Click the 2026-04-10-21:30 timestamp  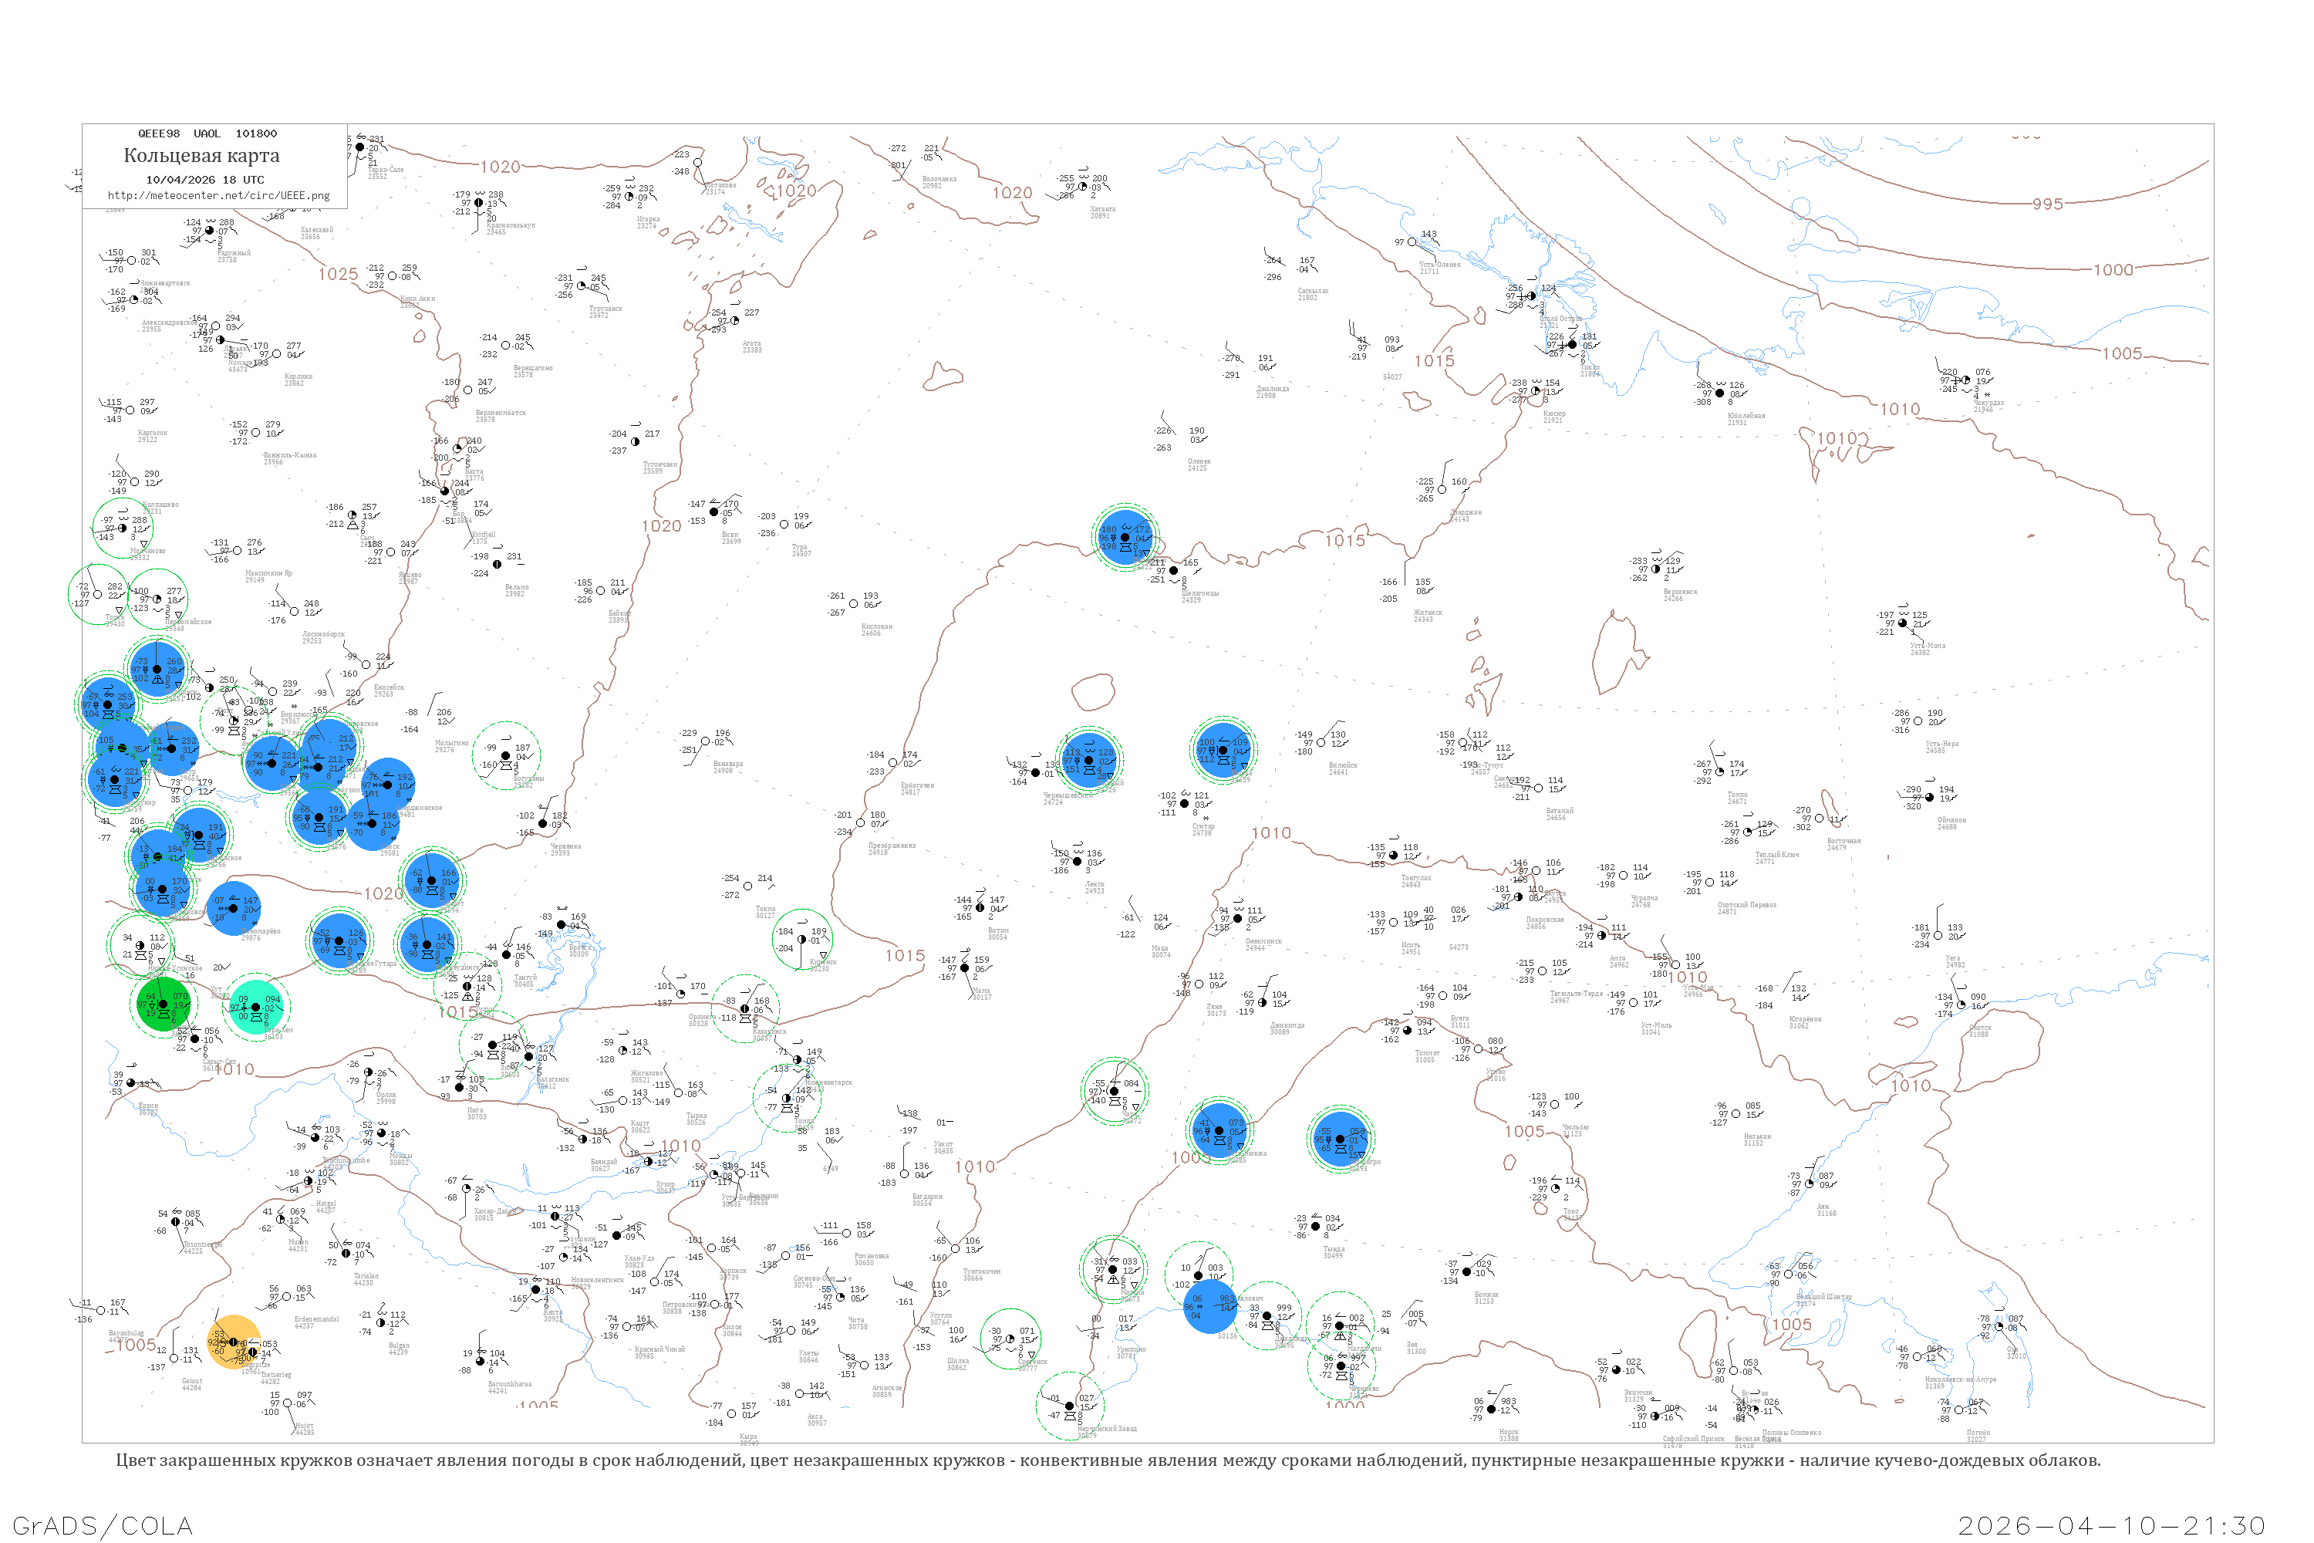pyautogui.click(x=2111, y=1525)
